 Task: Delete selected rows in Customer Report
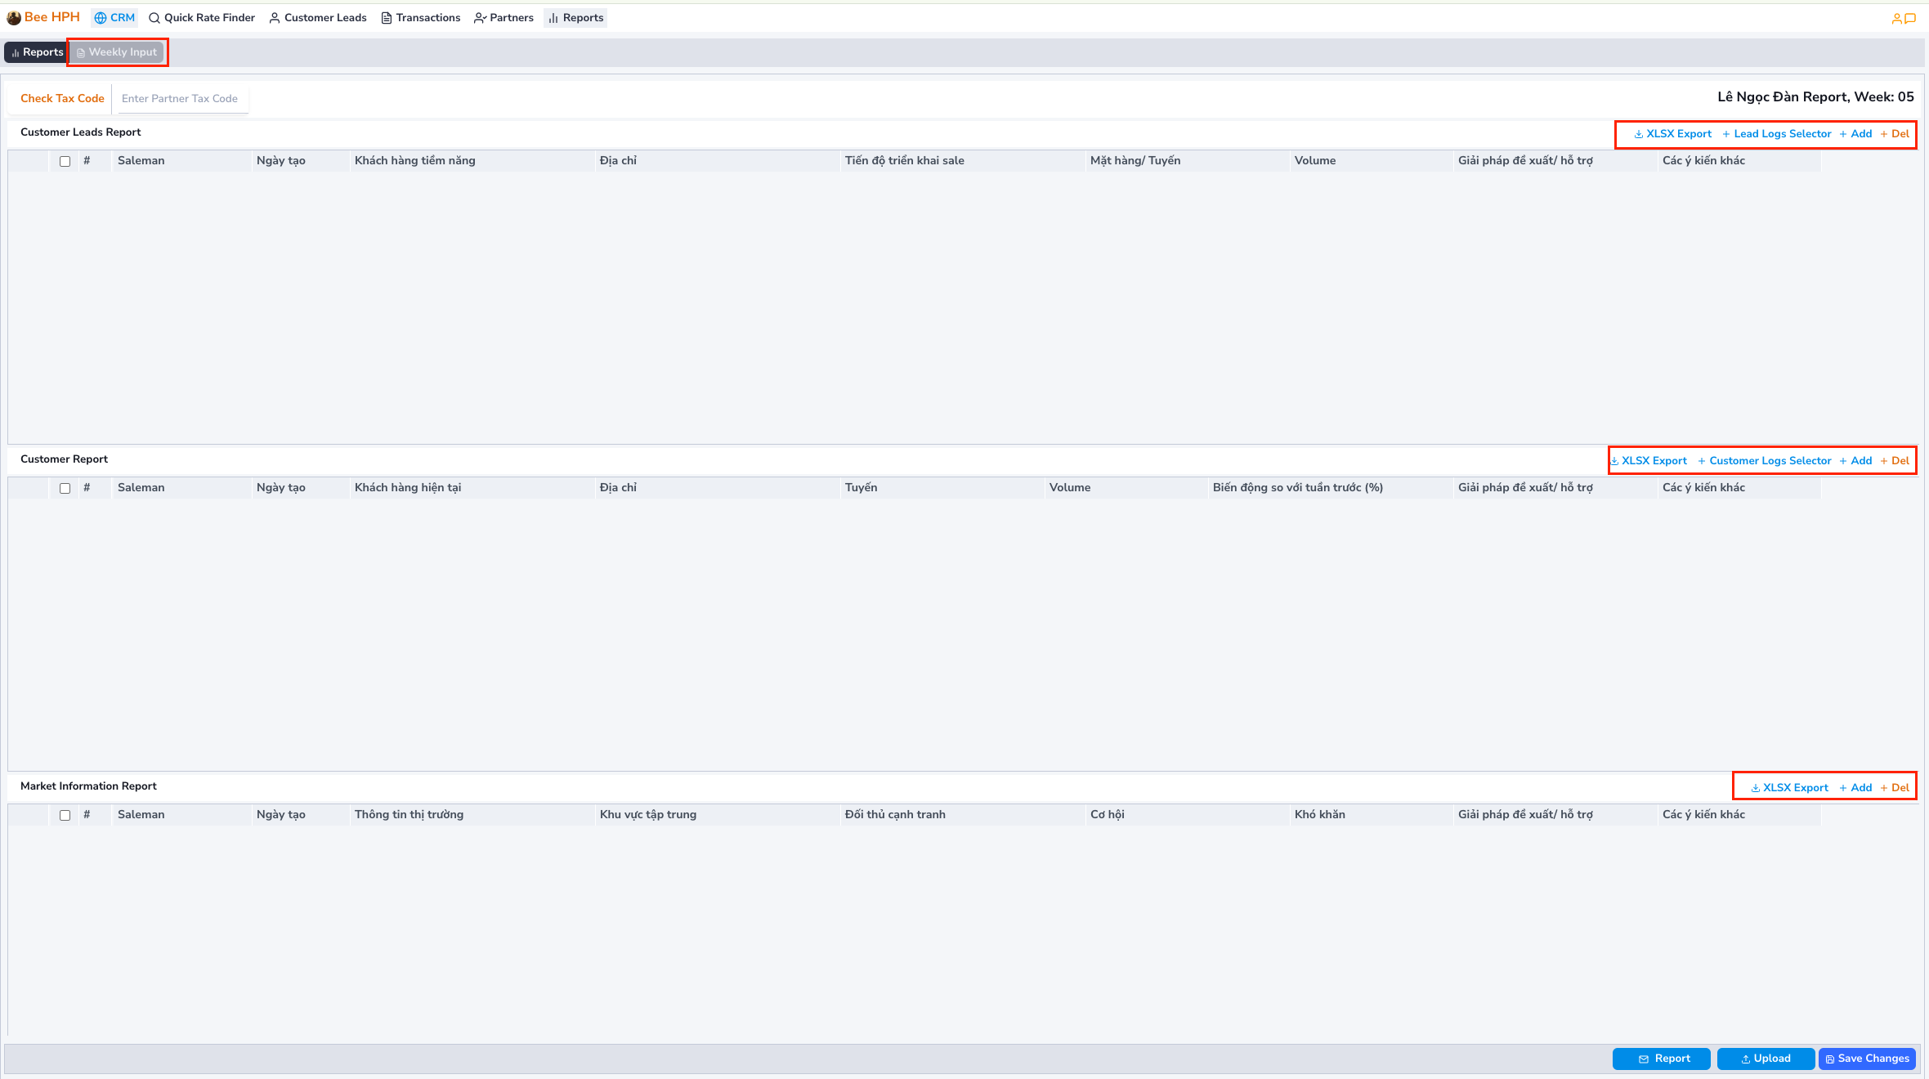click(x=1895, y=461)
